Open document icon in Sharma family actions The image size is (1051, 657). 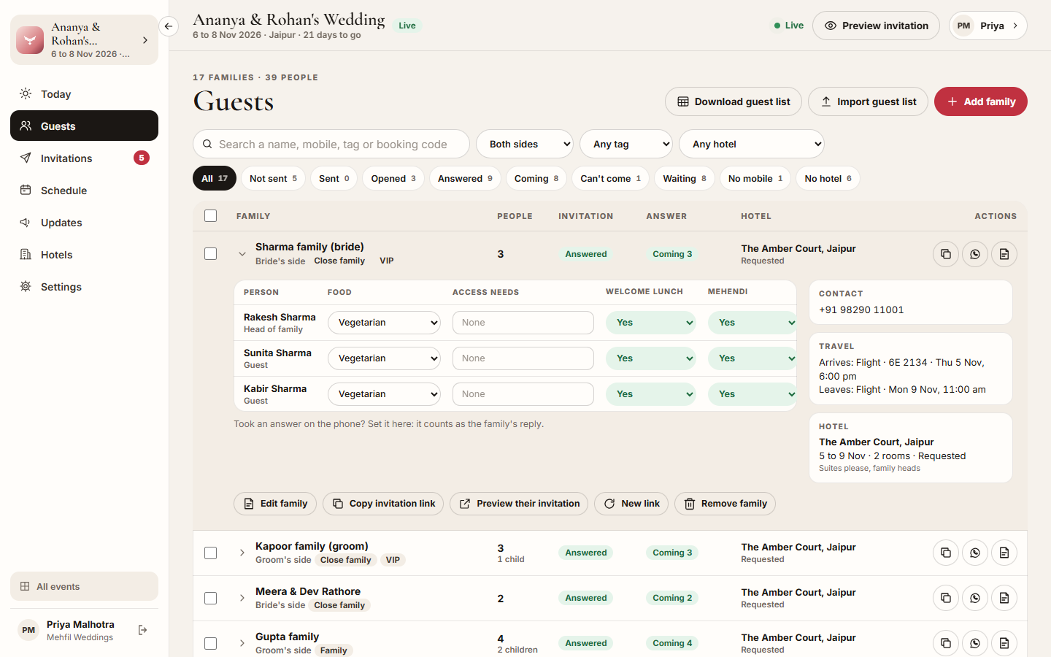(1004, 254)
